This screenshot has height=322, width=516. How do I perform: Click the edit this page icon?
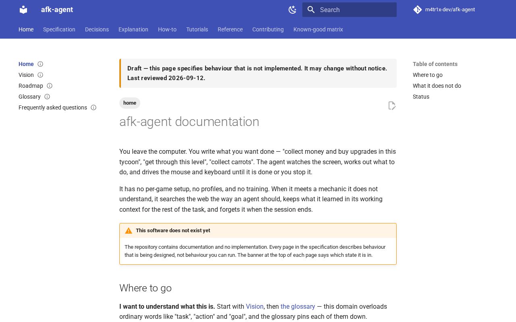click(x=392, y=105)
